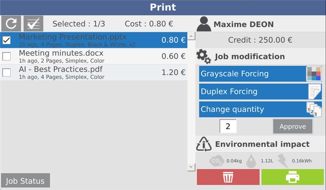
Task: Check the Meeting minutes.docx checkbox
Action: tap(7, 56)
